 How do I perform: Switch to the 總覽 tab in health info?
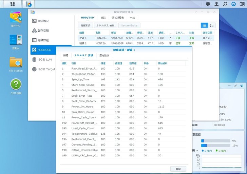pos(65,55)
